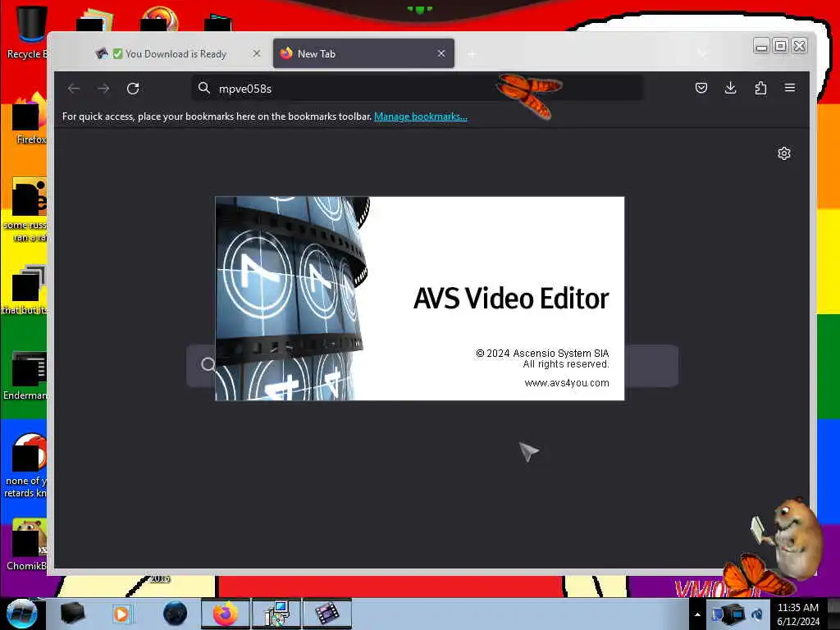Switch to Firefox in the taskbar

click(x=225, y=614)
